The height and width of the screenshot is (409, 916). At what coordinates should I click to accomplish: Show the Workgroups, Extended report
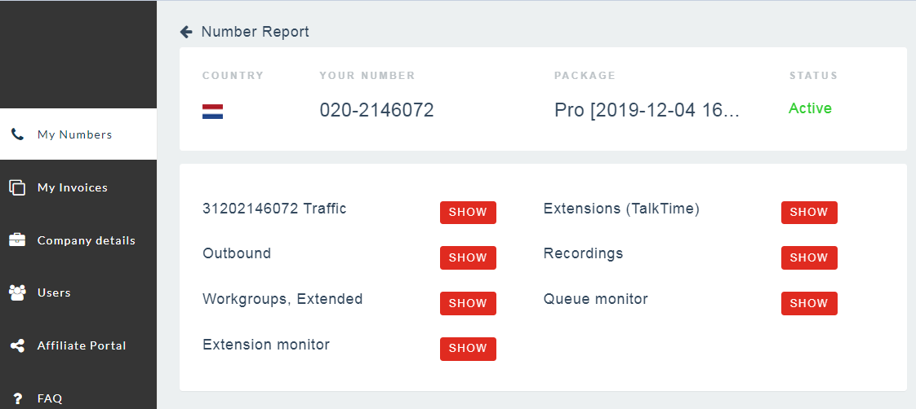pyautogui.click(x=468, y=303)
